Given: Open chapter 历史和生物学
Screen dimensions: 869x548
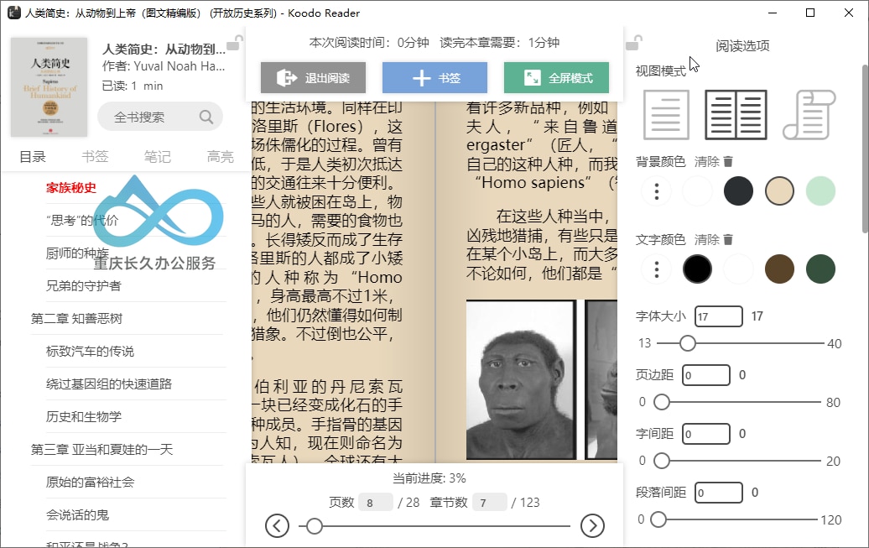Looking at the screenshot, I should [x=84, y=417].
